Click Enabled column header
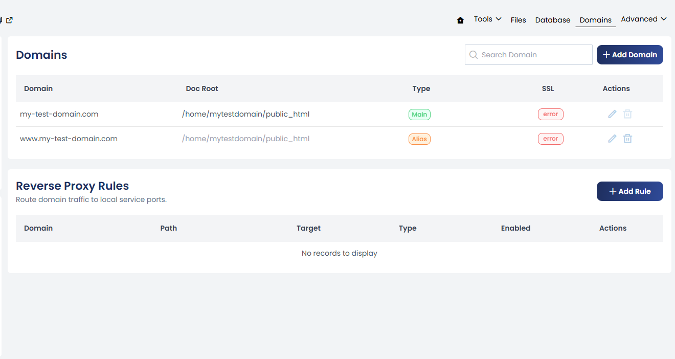The image size is (675, 359). click(x=515, y=228)
